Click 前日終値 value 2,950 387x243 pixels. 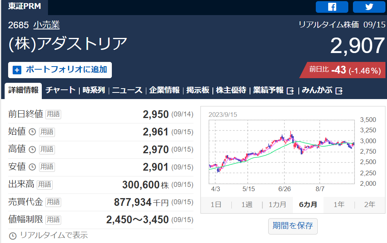[x=156, y=115]
